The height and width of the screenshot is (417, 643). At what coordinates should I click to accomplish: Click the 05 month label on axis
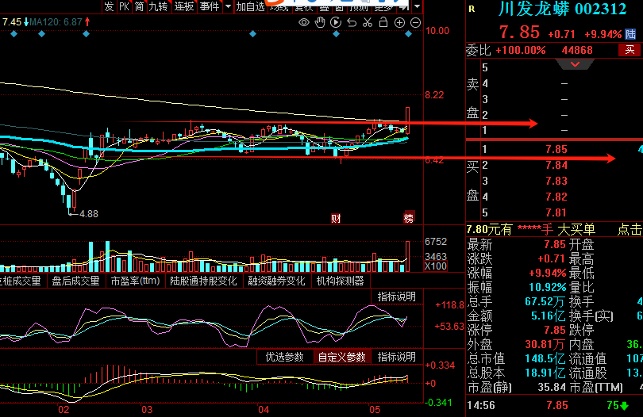tap(375, 410)
